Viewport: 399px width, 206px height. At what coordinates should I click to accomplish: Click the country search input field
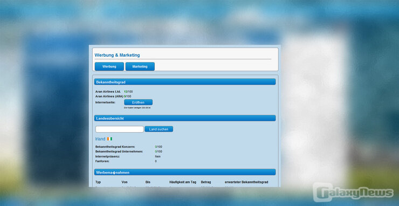point(119,129)
